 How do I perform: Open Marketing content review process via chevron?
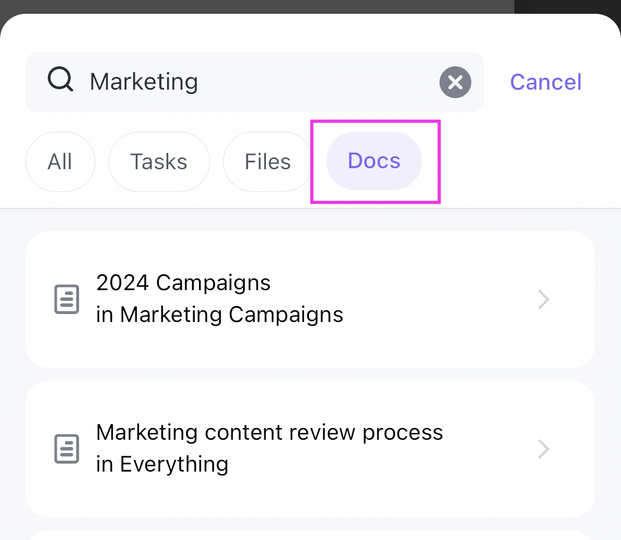[544, 449]
